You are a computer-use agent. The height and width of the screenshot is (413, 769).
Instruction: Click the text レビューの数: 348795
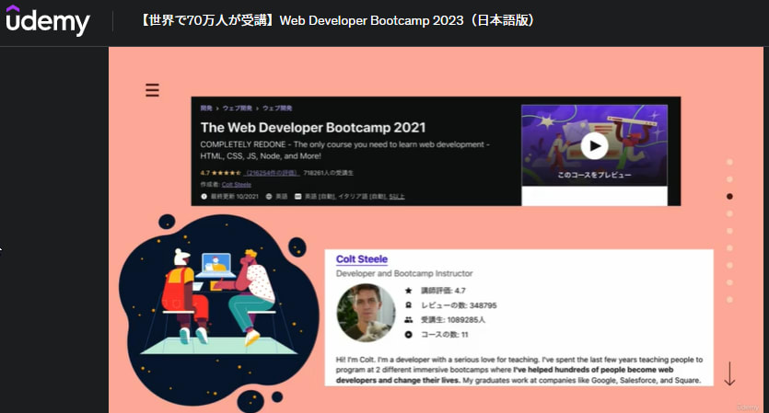[x=459, y=305]
